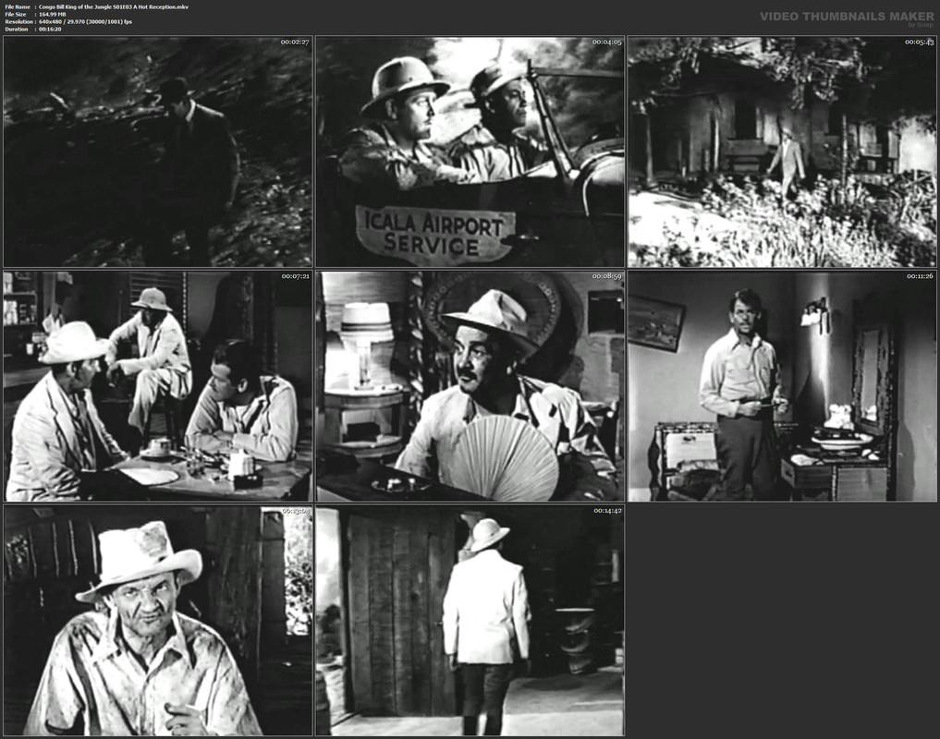940x739 pixels.
Task: Select the thumbnail timestamped 00:02:27
Action: tap(158, 151)
